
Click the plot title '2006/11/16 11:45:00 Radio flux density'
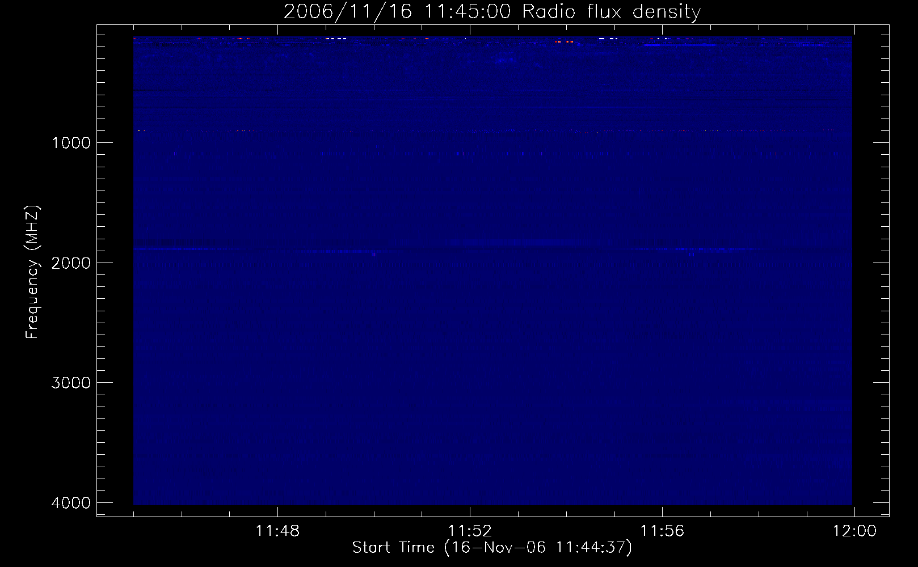click(492, 11)
